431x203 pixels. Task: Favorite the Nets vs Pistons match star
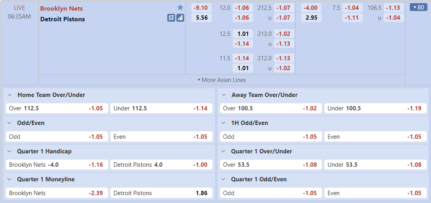coord(180,7)
